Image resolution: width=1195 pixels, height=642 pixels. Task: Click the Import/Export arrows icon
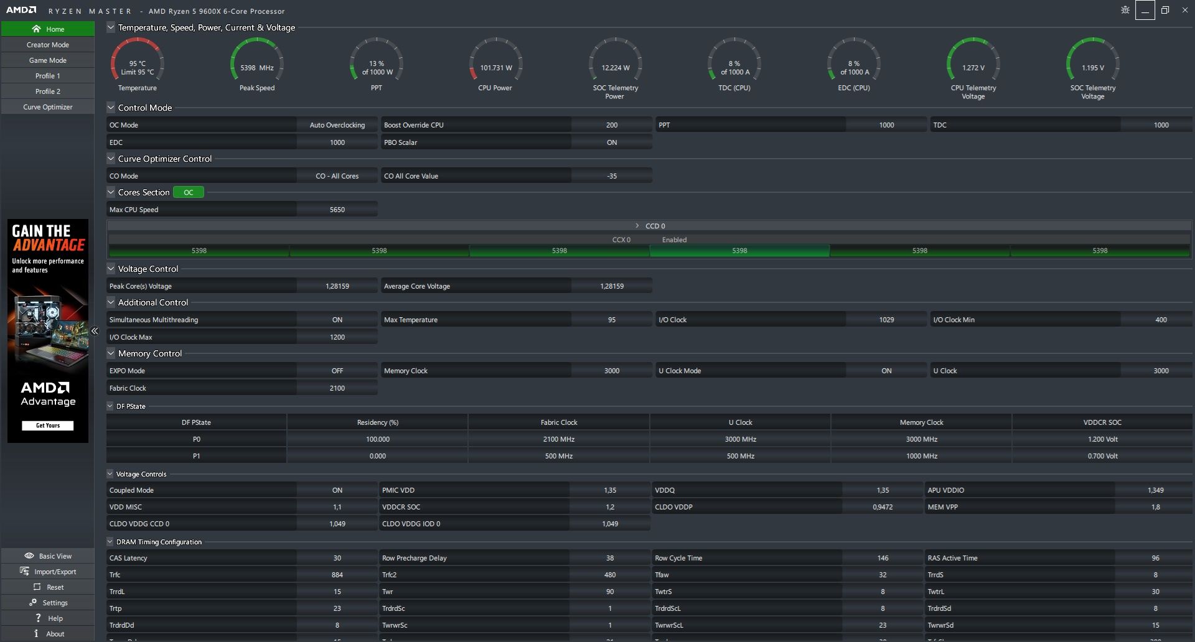click(25, 571)
